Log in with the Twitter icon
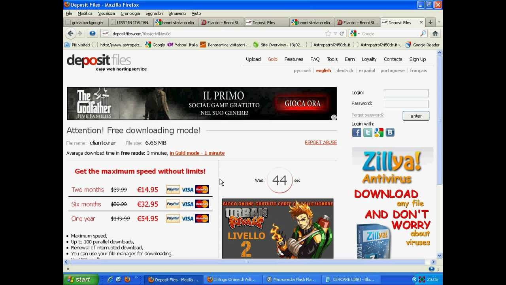Image resolution: width=506 pixels, height=285 pixels. (368, 133)
